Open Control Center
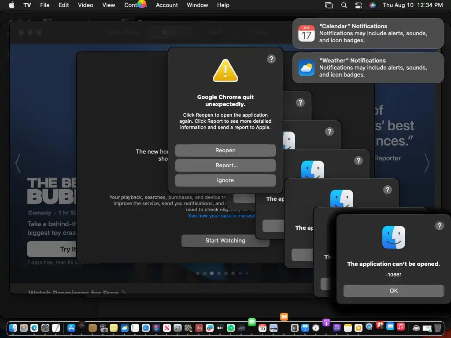 coord(359,5)
